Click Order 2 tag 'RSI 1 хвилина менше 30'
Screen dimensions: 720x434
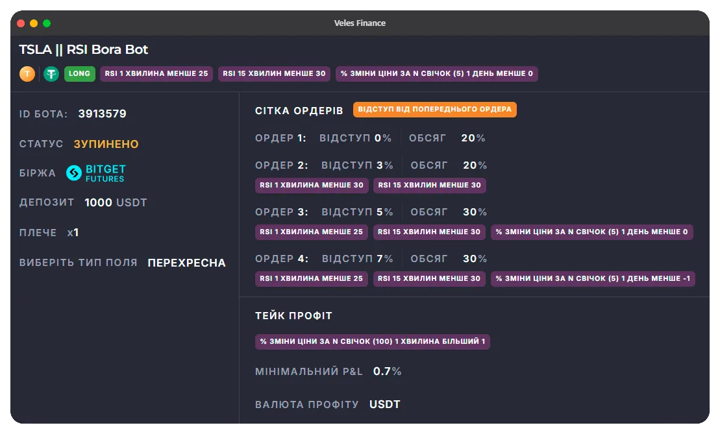312,186
